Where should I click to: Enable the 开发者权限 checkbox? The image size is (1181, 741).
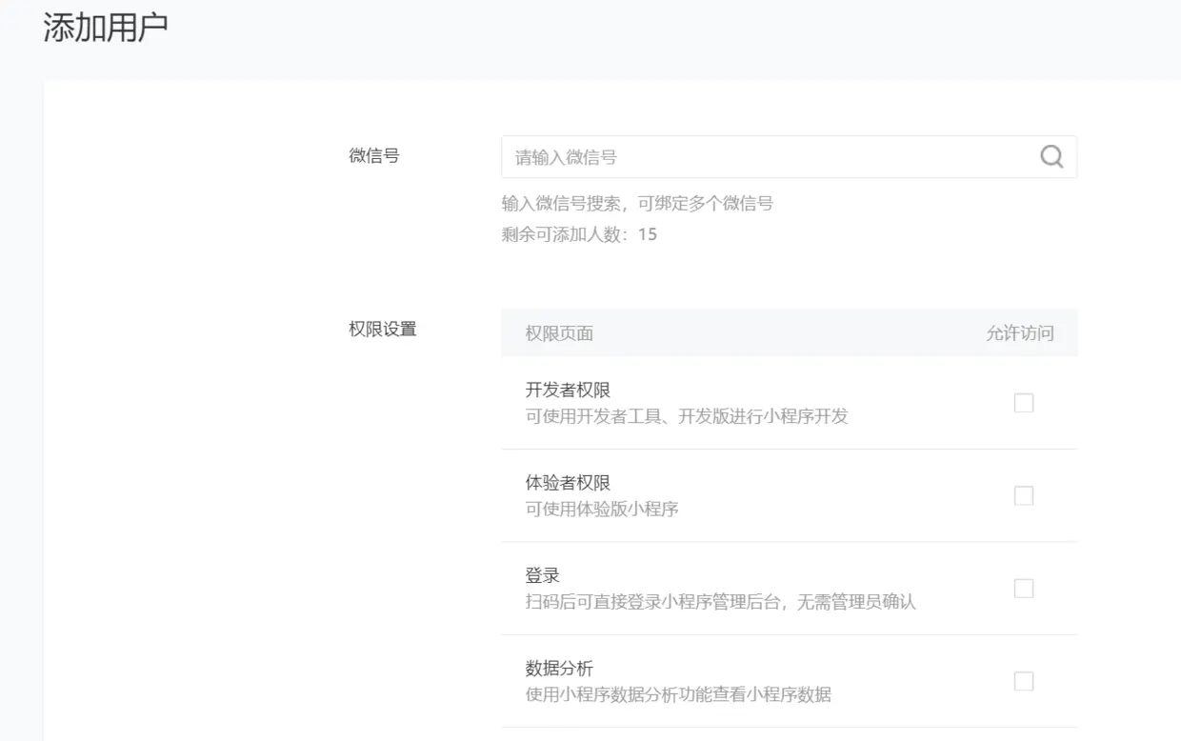pos(1024,403)
